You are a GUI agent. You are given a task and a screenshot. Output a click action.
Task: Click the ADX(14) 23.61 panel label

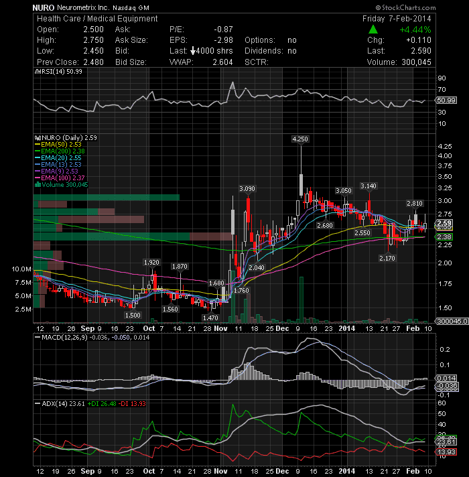coord(60,404)
